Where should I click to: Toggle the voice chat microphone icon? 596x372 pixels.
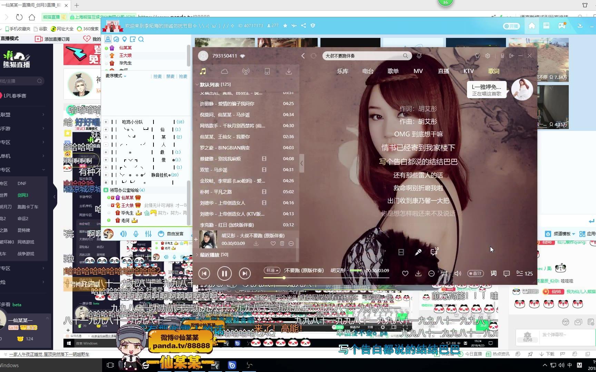coord(136,234)
